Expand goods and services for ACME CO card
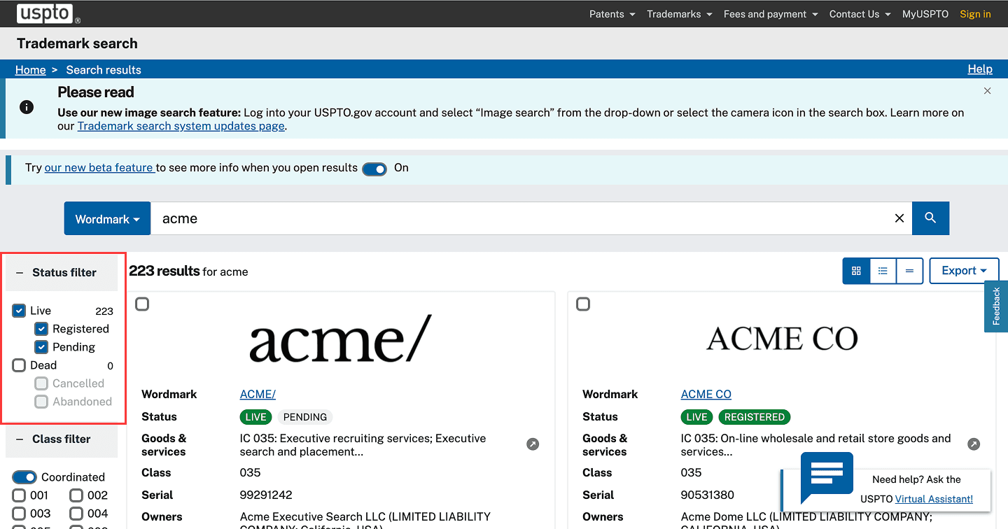 974,444
